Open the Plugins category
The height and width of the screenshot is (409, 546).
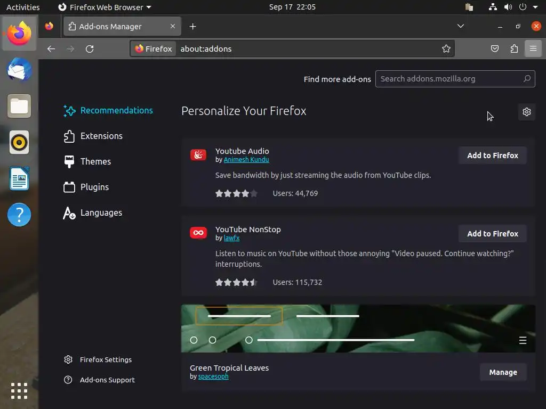86,187
